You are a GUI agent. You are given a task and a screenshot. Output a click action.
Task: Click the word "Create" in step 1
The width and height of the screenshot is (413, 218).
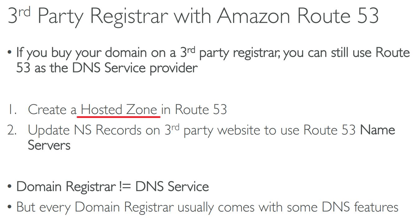point(47,110)
